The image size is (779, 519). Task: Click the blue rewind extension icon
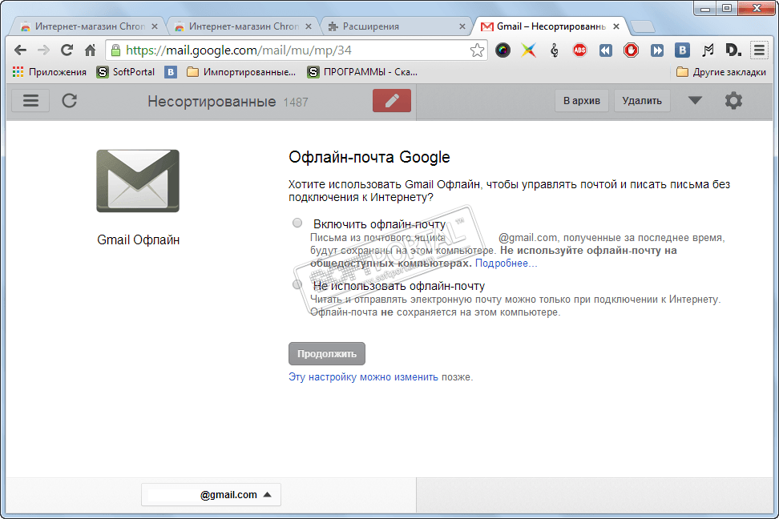pyautogui.click(x=606, y=50)
